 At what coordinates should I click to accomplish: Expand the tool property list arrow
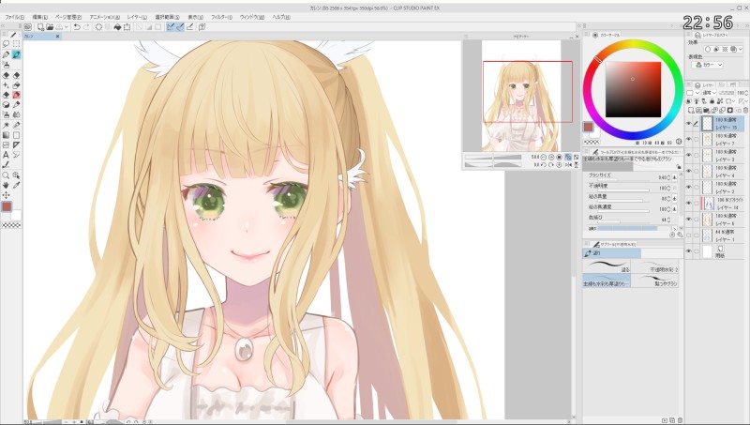(x=674, y=228)
